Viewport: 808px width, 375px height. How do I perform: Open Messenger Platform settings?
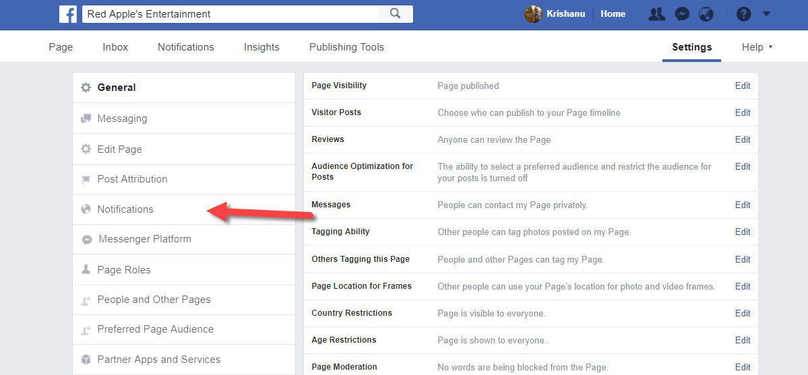click(x=184, y=239)
